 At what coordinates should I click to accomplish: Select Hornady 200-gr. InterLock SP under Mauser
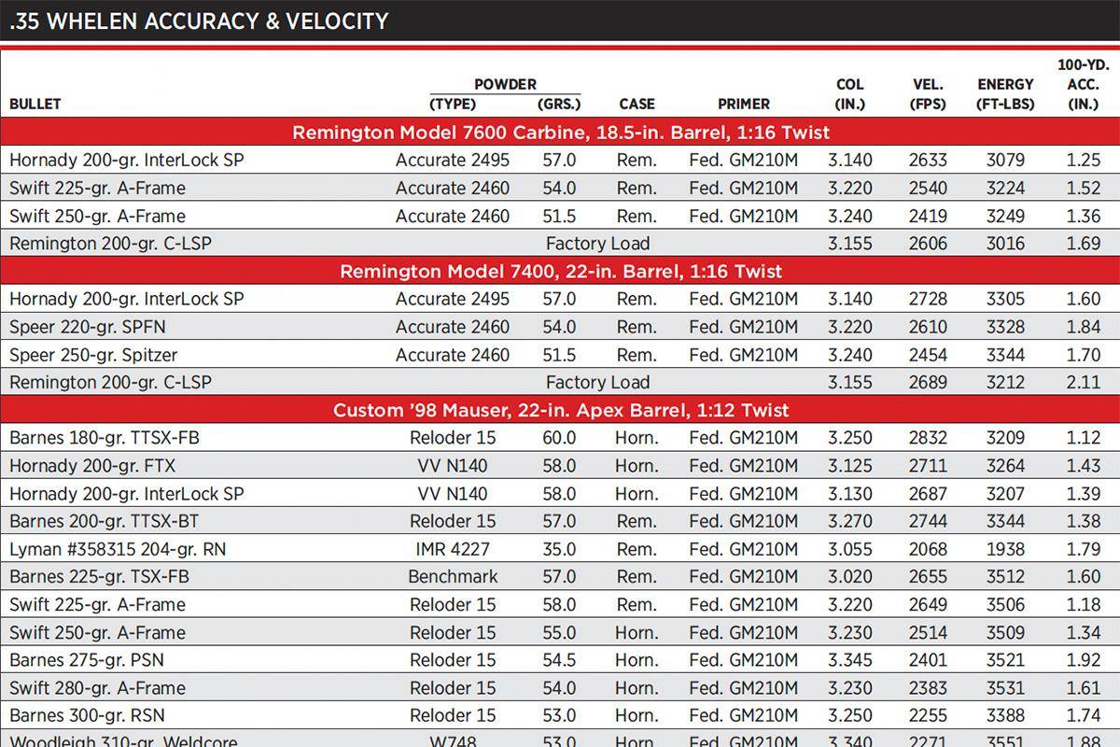pos(127,493)
